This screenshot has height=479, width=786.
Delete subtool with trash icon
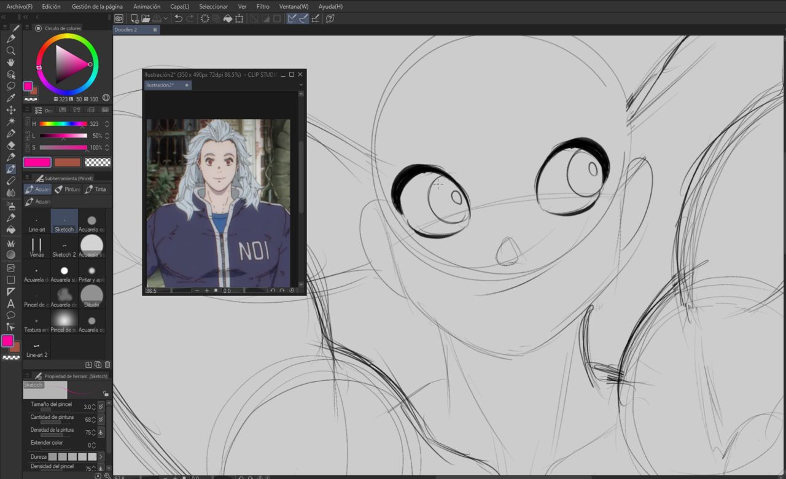[107, 365]
